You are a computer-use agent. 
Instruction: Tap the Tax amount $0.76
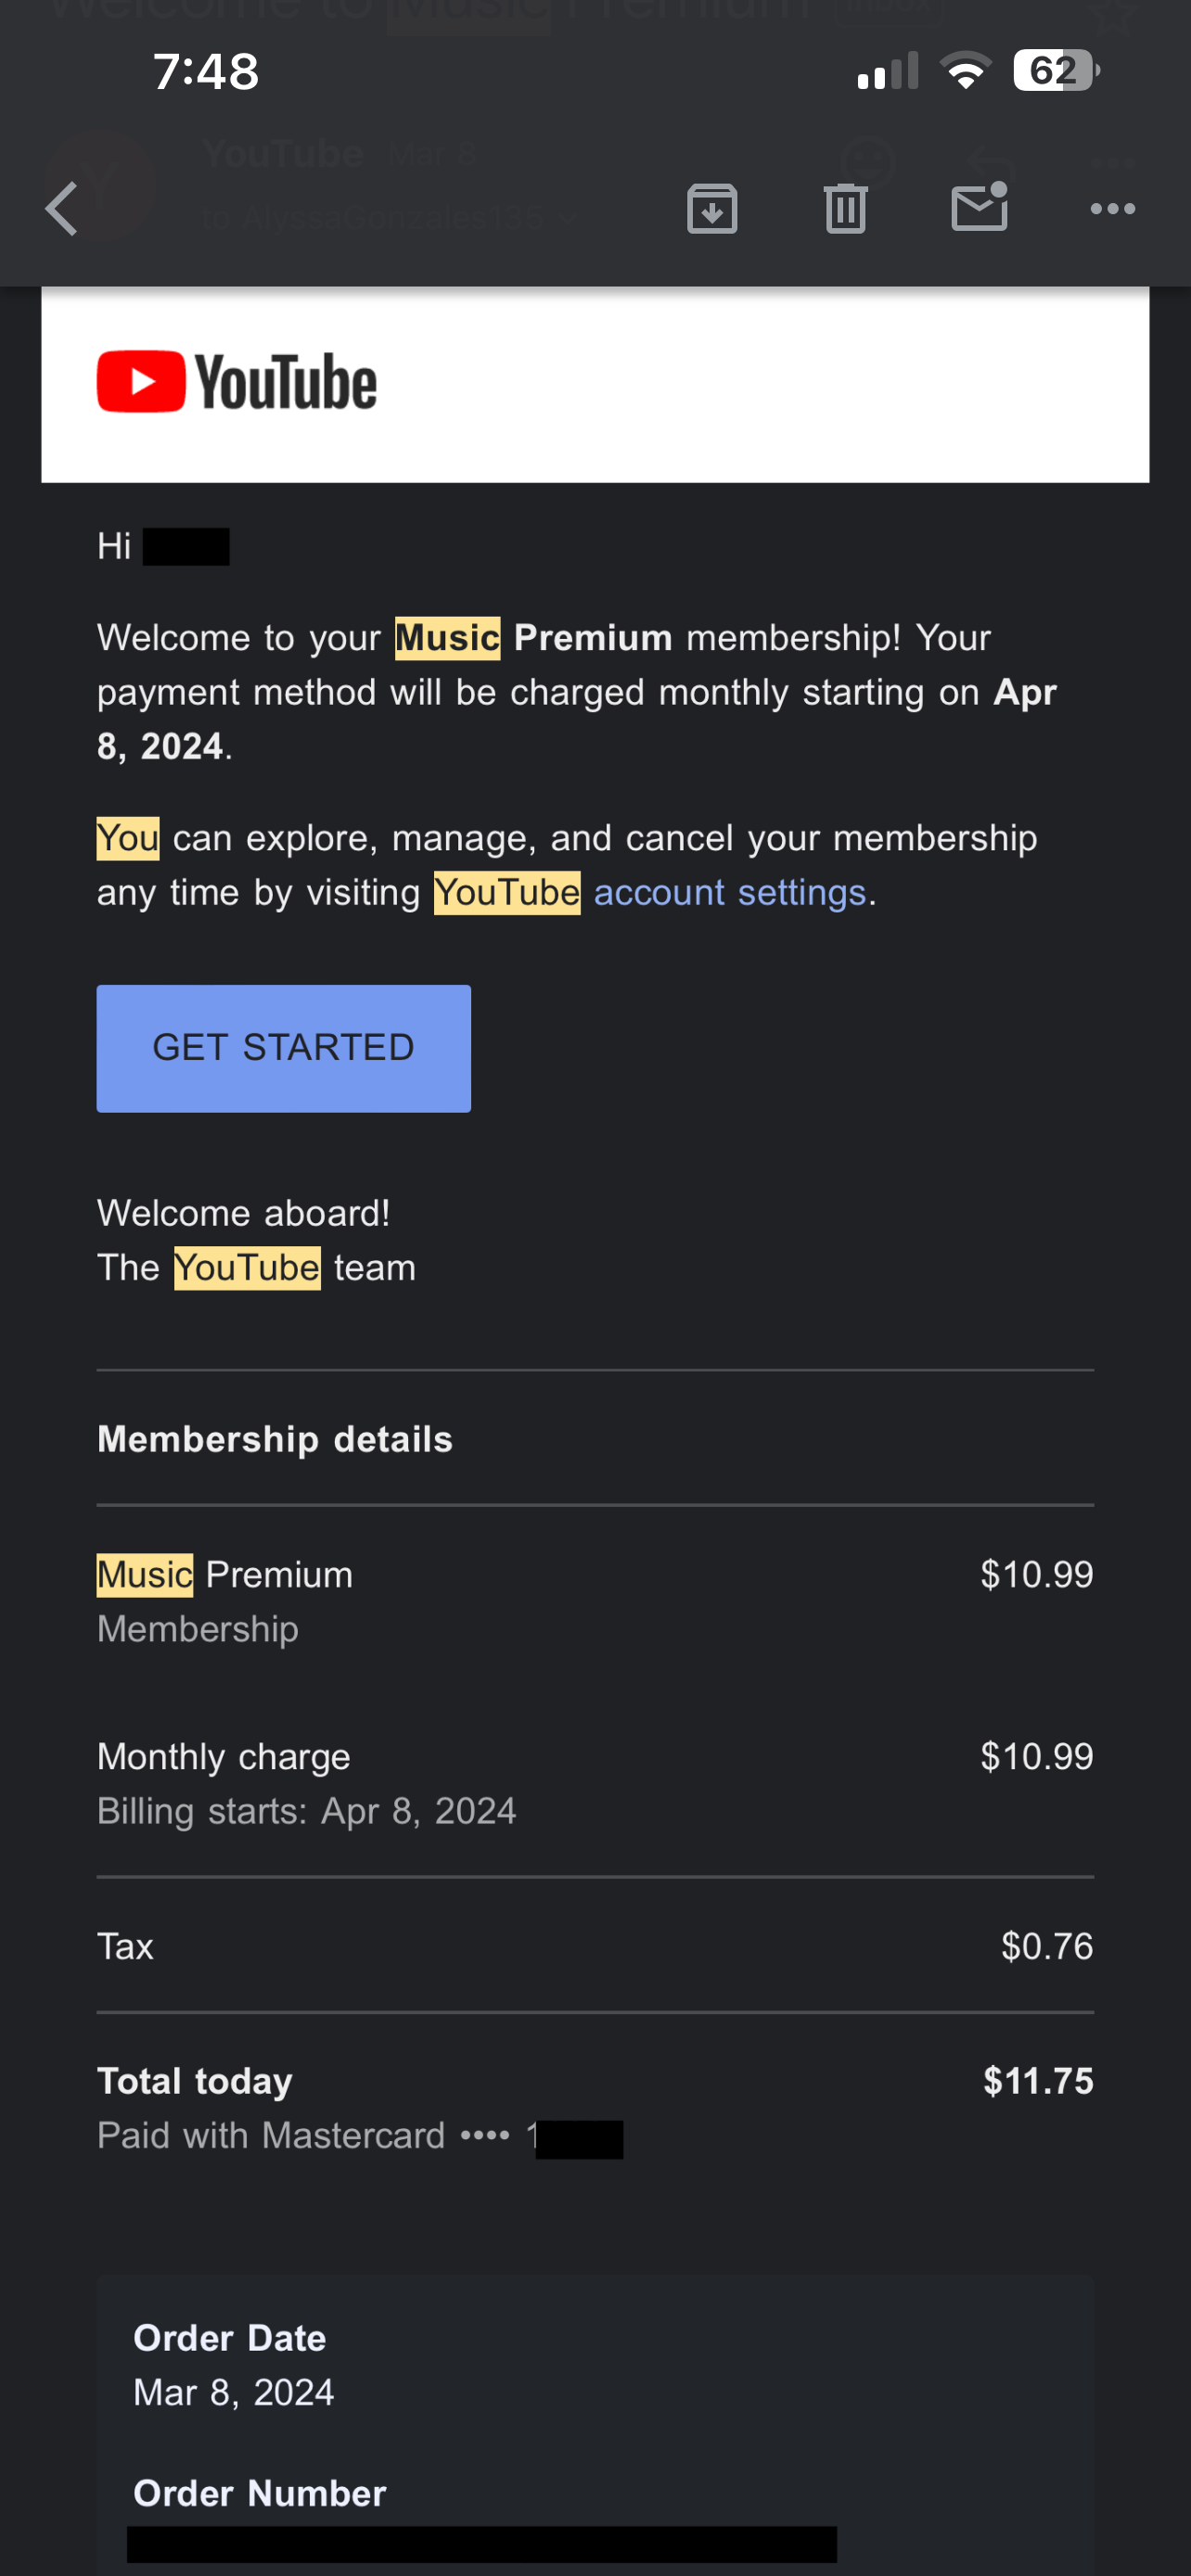[1046, 1946]
